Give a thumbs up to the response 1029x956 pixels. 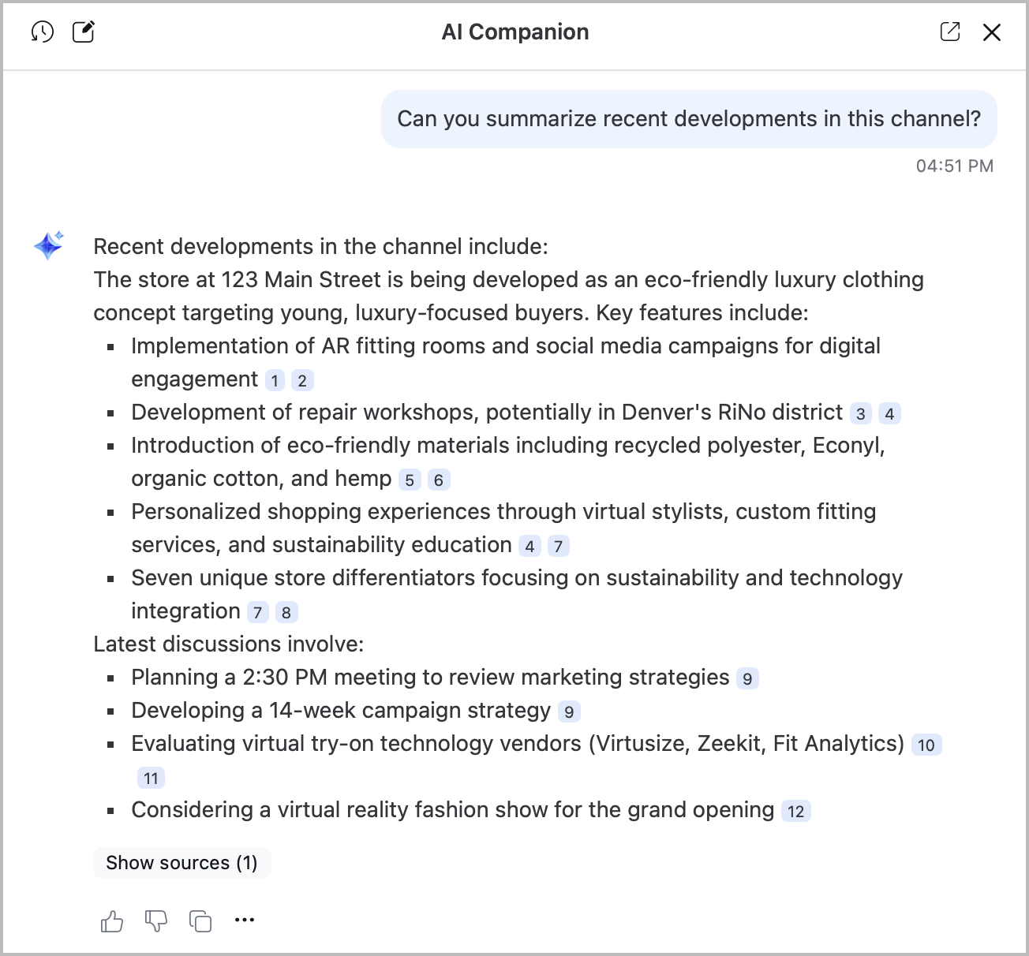(111, 920)
